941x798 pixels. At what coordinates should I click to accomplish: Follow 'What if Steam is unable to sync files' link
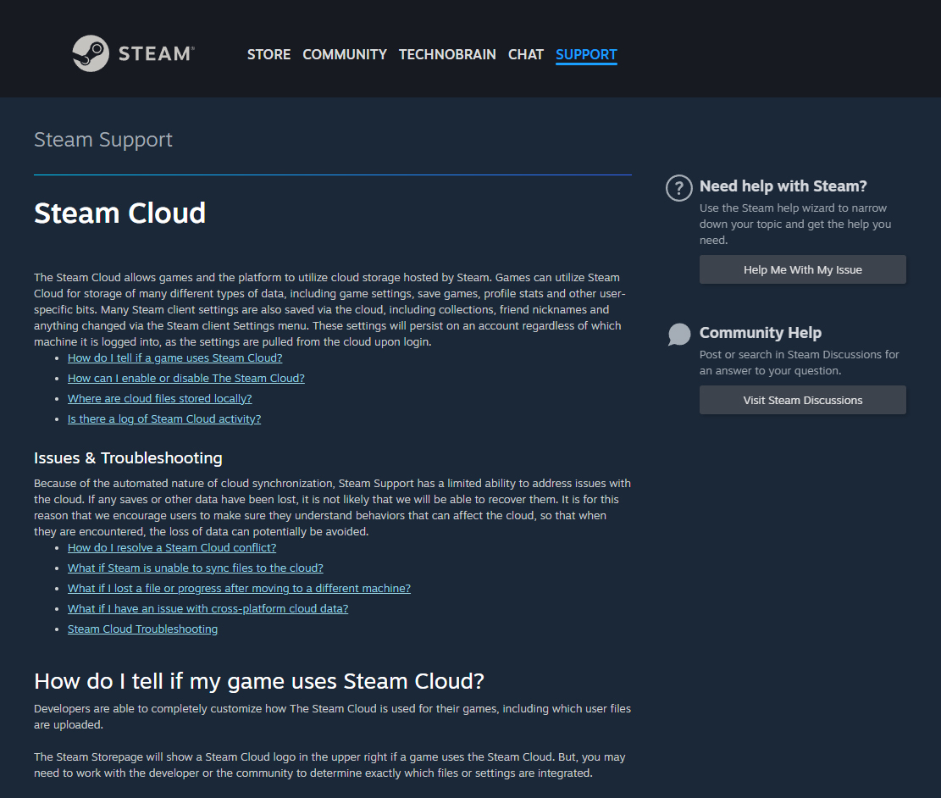(195, 568)
